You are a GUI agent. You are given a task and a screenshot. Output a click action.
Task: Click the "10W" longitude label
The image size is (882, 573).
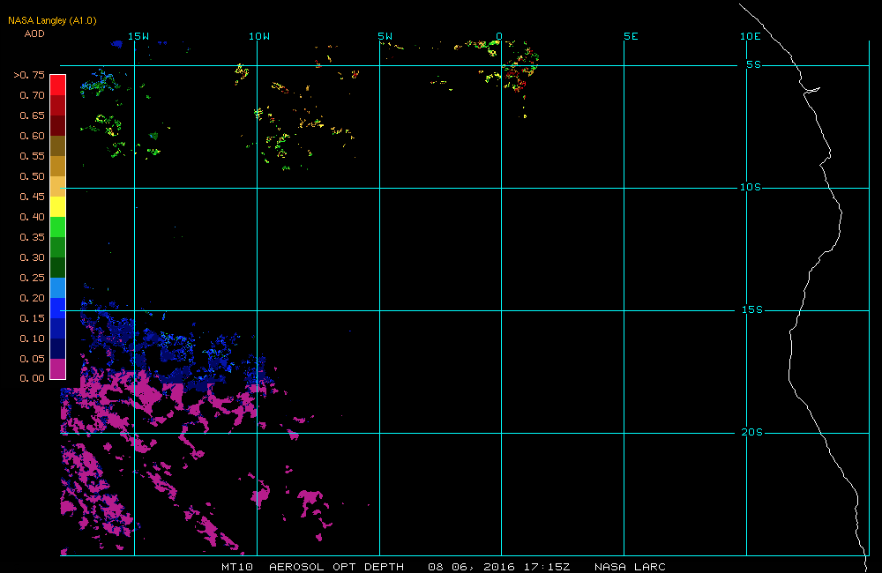pos(259,36)
